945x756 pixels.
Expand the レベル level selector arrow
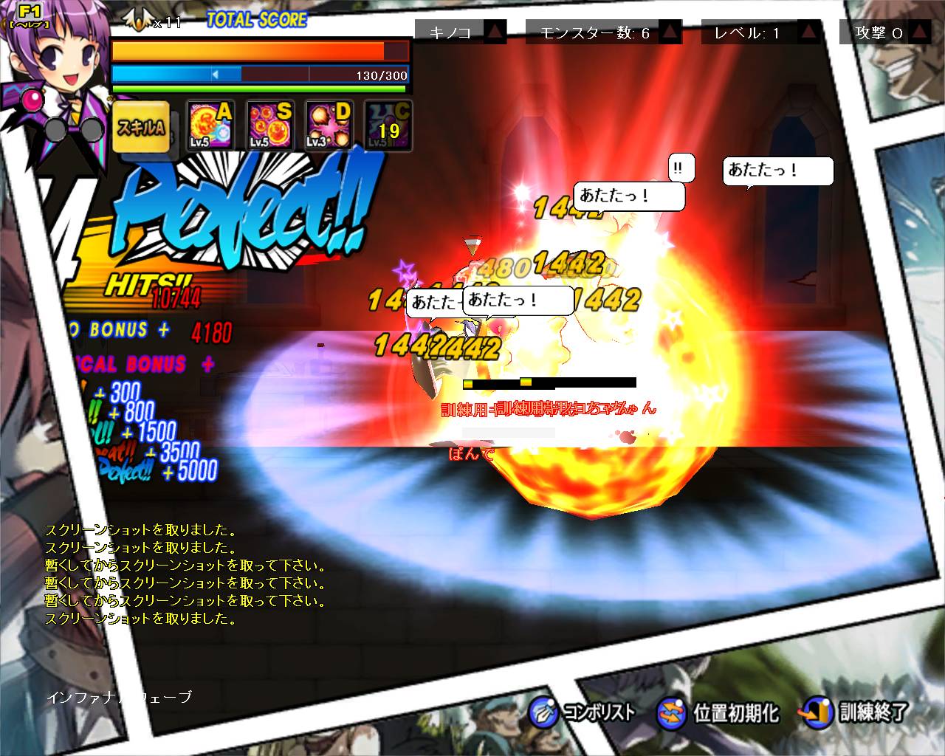(x=810, y=32)
